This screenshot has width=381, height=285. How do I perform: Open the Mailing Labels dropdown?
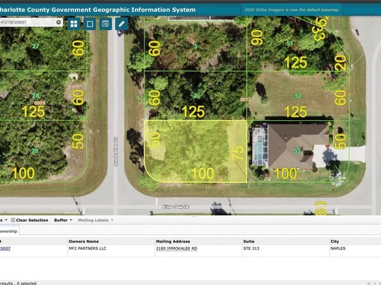(x=95, y=220)
